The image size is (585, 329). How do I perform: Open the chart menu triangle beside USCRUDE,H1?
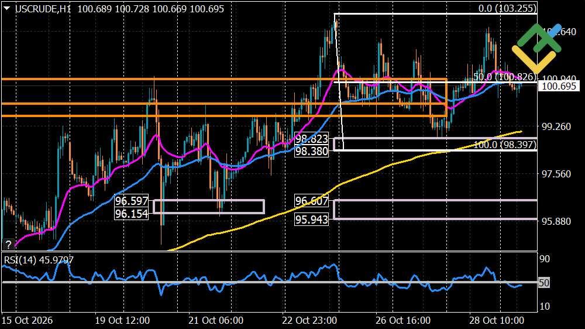pyautogui.click(x=6, y=8)
